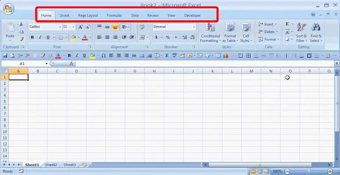Open Conditional Formatting in Styles group
340x175 pixels.
click(x=210, y=33)
